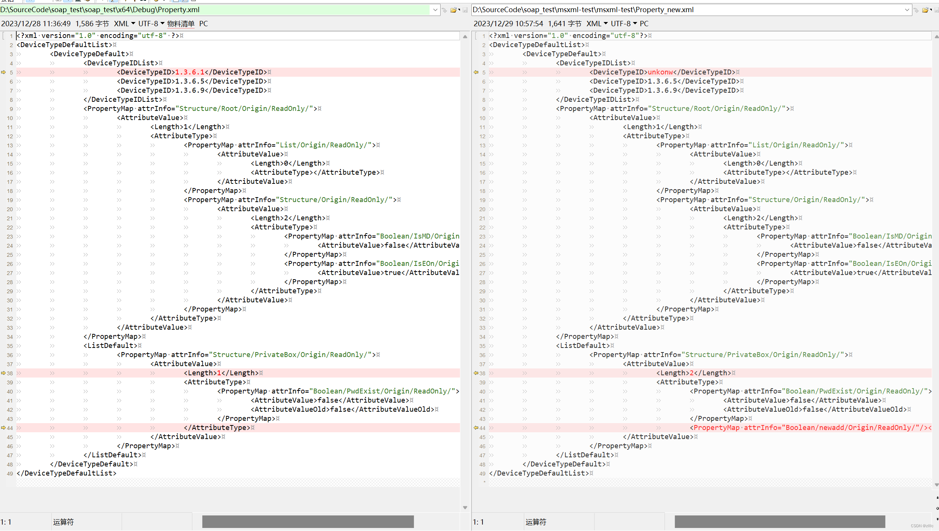This screenshot has width=939, height=531.
Task: Click the 物料清单 link in the left status bar
Action: (181, 24)
